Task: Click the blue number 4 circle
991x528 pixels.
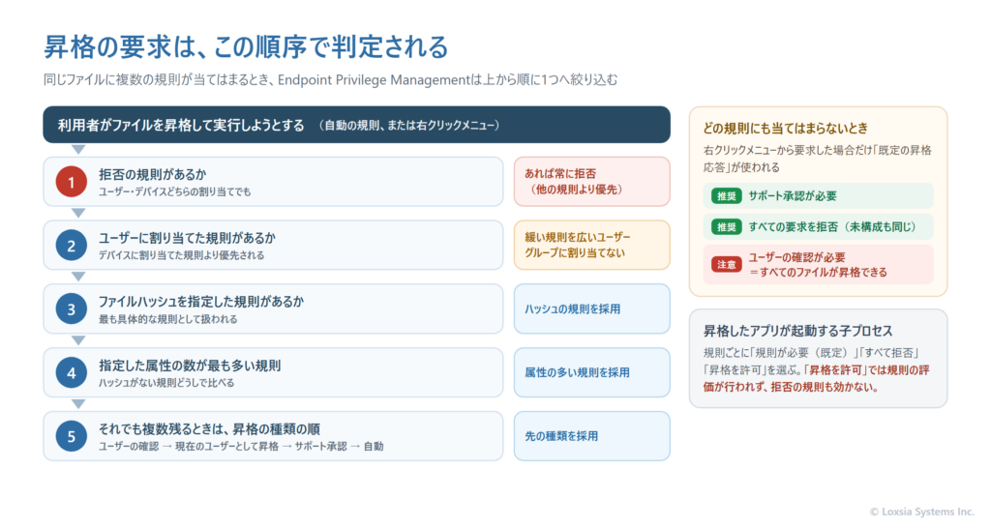Action: 72,372
